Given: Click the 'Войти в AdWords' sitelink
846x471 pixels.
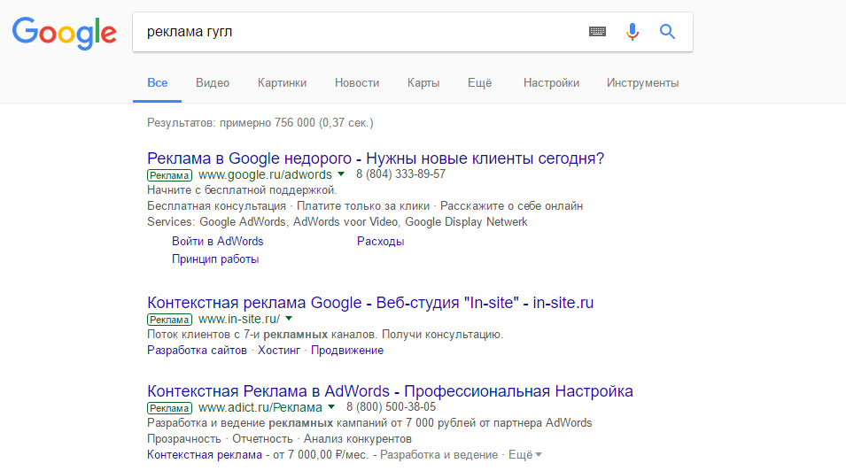Looking at the screenshot, I should tap(217, 241).
